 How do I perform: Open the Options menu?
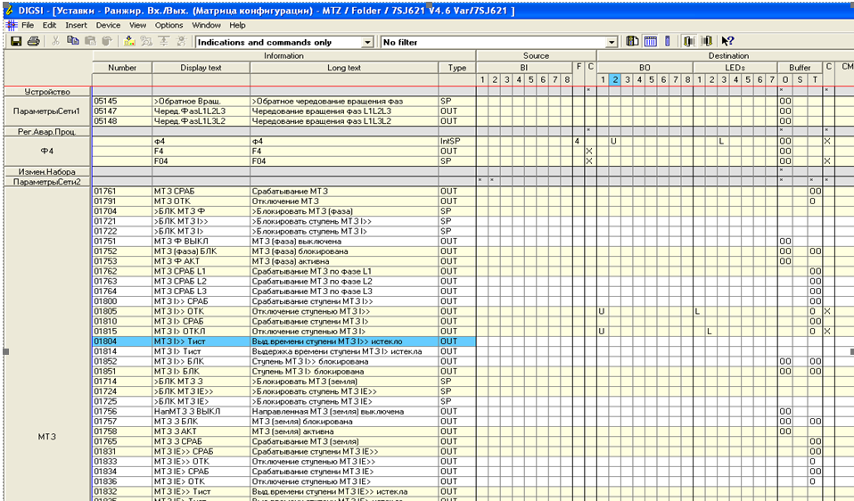[168, 25]
